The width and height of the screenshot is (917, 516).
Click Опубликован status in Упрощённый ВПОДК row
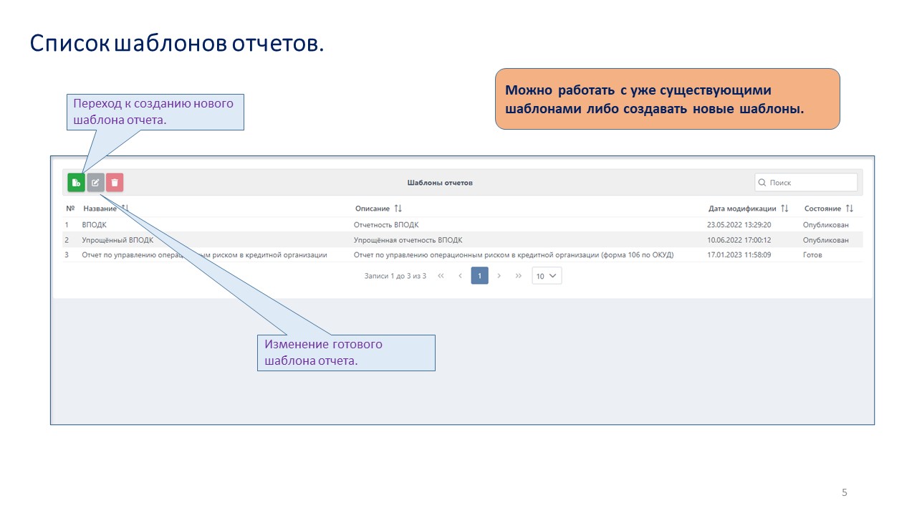(825, 240)
